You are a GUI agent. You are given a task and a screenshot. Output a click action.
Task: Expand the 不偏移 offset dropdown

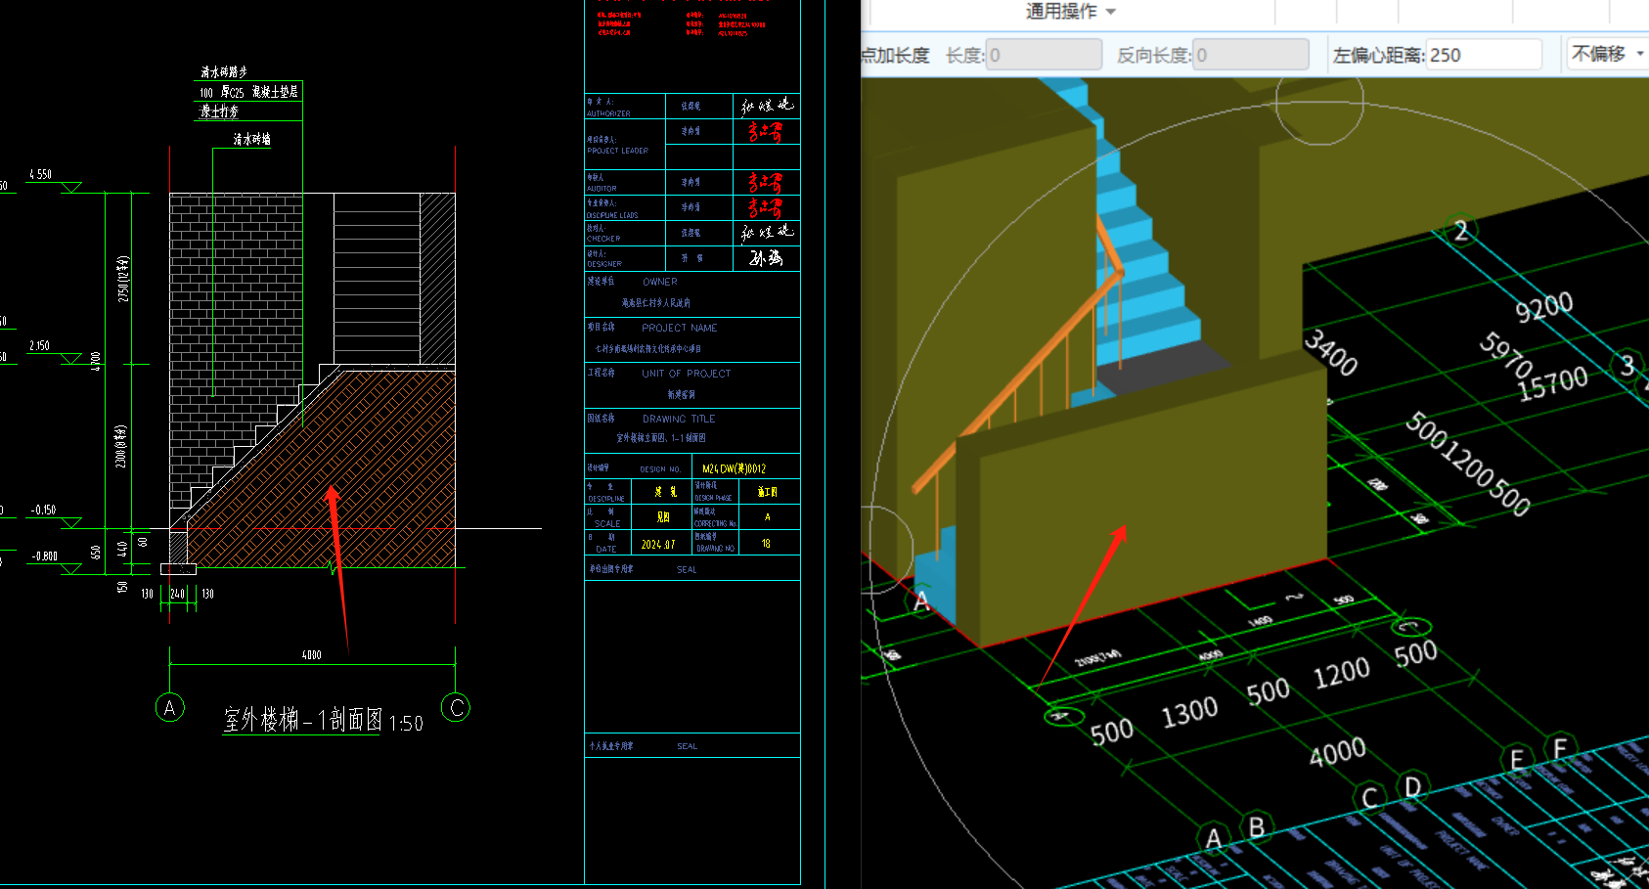1607,54
